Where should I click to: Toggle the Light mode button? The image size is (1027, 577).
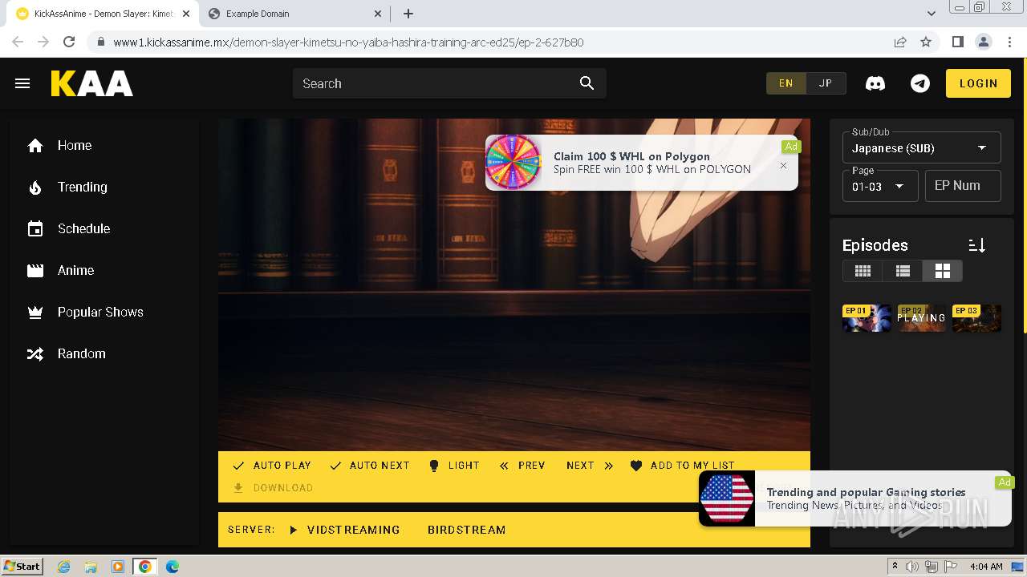coord(454,466)
